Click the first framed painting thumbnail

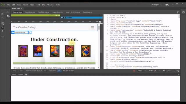(x=23, y=51)
